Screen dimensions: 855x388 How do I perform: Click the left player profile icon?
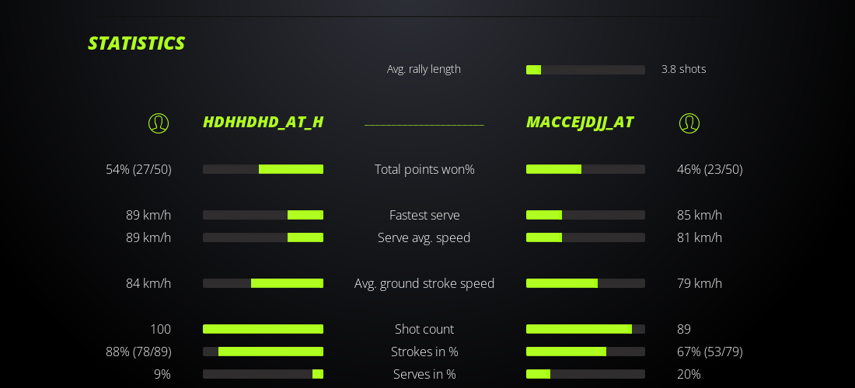click(159, 123)
